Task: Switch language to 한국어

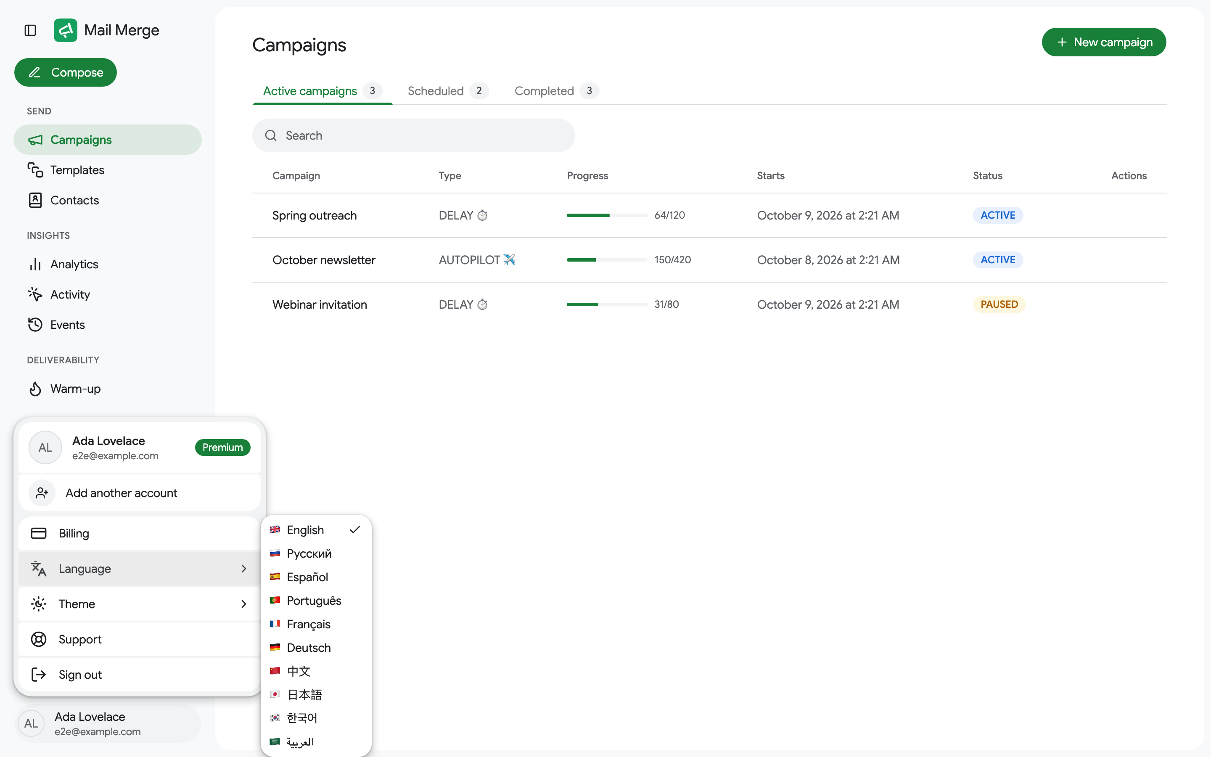Action: pyautogui.click(x=316, y=718)
